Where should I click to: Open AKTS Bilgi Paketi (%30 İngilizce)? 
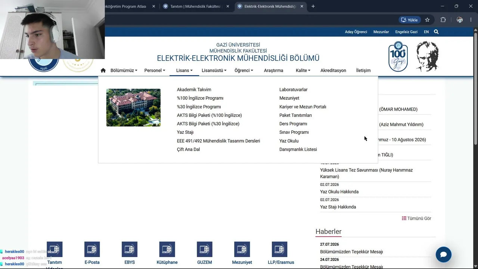tap(208, 124)
